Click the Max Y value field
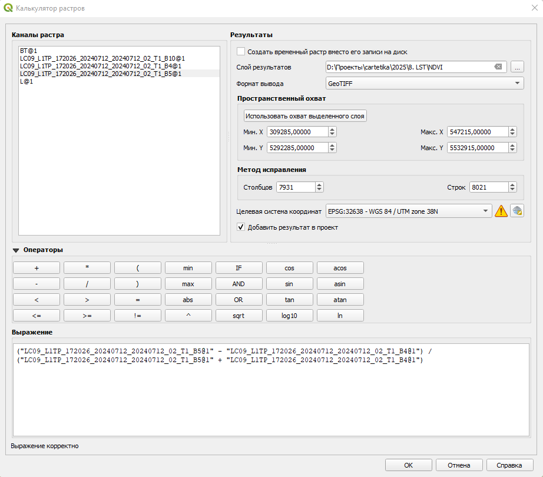The height and width of the screenshot is (477, 543). 478,148
